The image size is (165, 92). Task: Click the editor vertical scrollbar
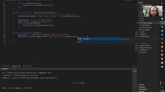pyautogui.click(x=136, y=41)
